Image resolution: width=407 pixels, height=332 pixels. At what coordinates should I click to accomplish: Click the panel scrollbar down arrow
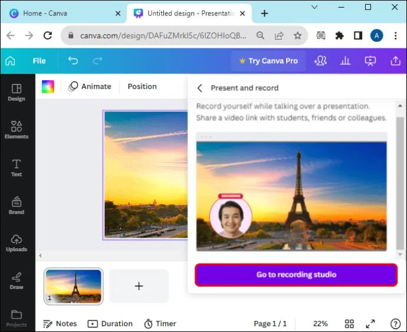(x=400, y=254)
